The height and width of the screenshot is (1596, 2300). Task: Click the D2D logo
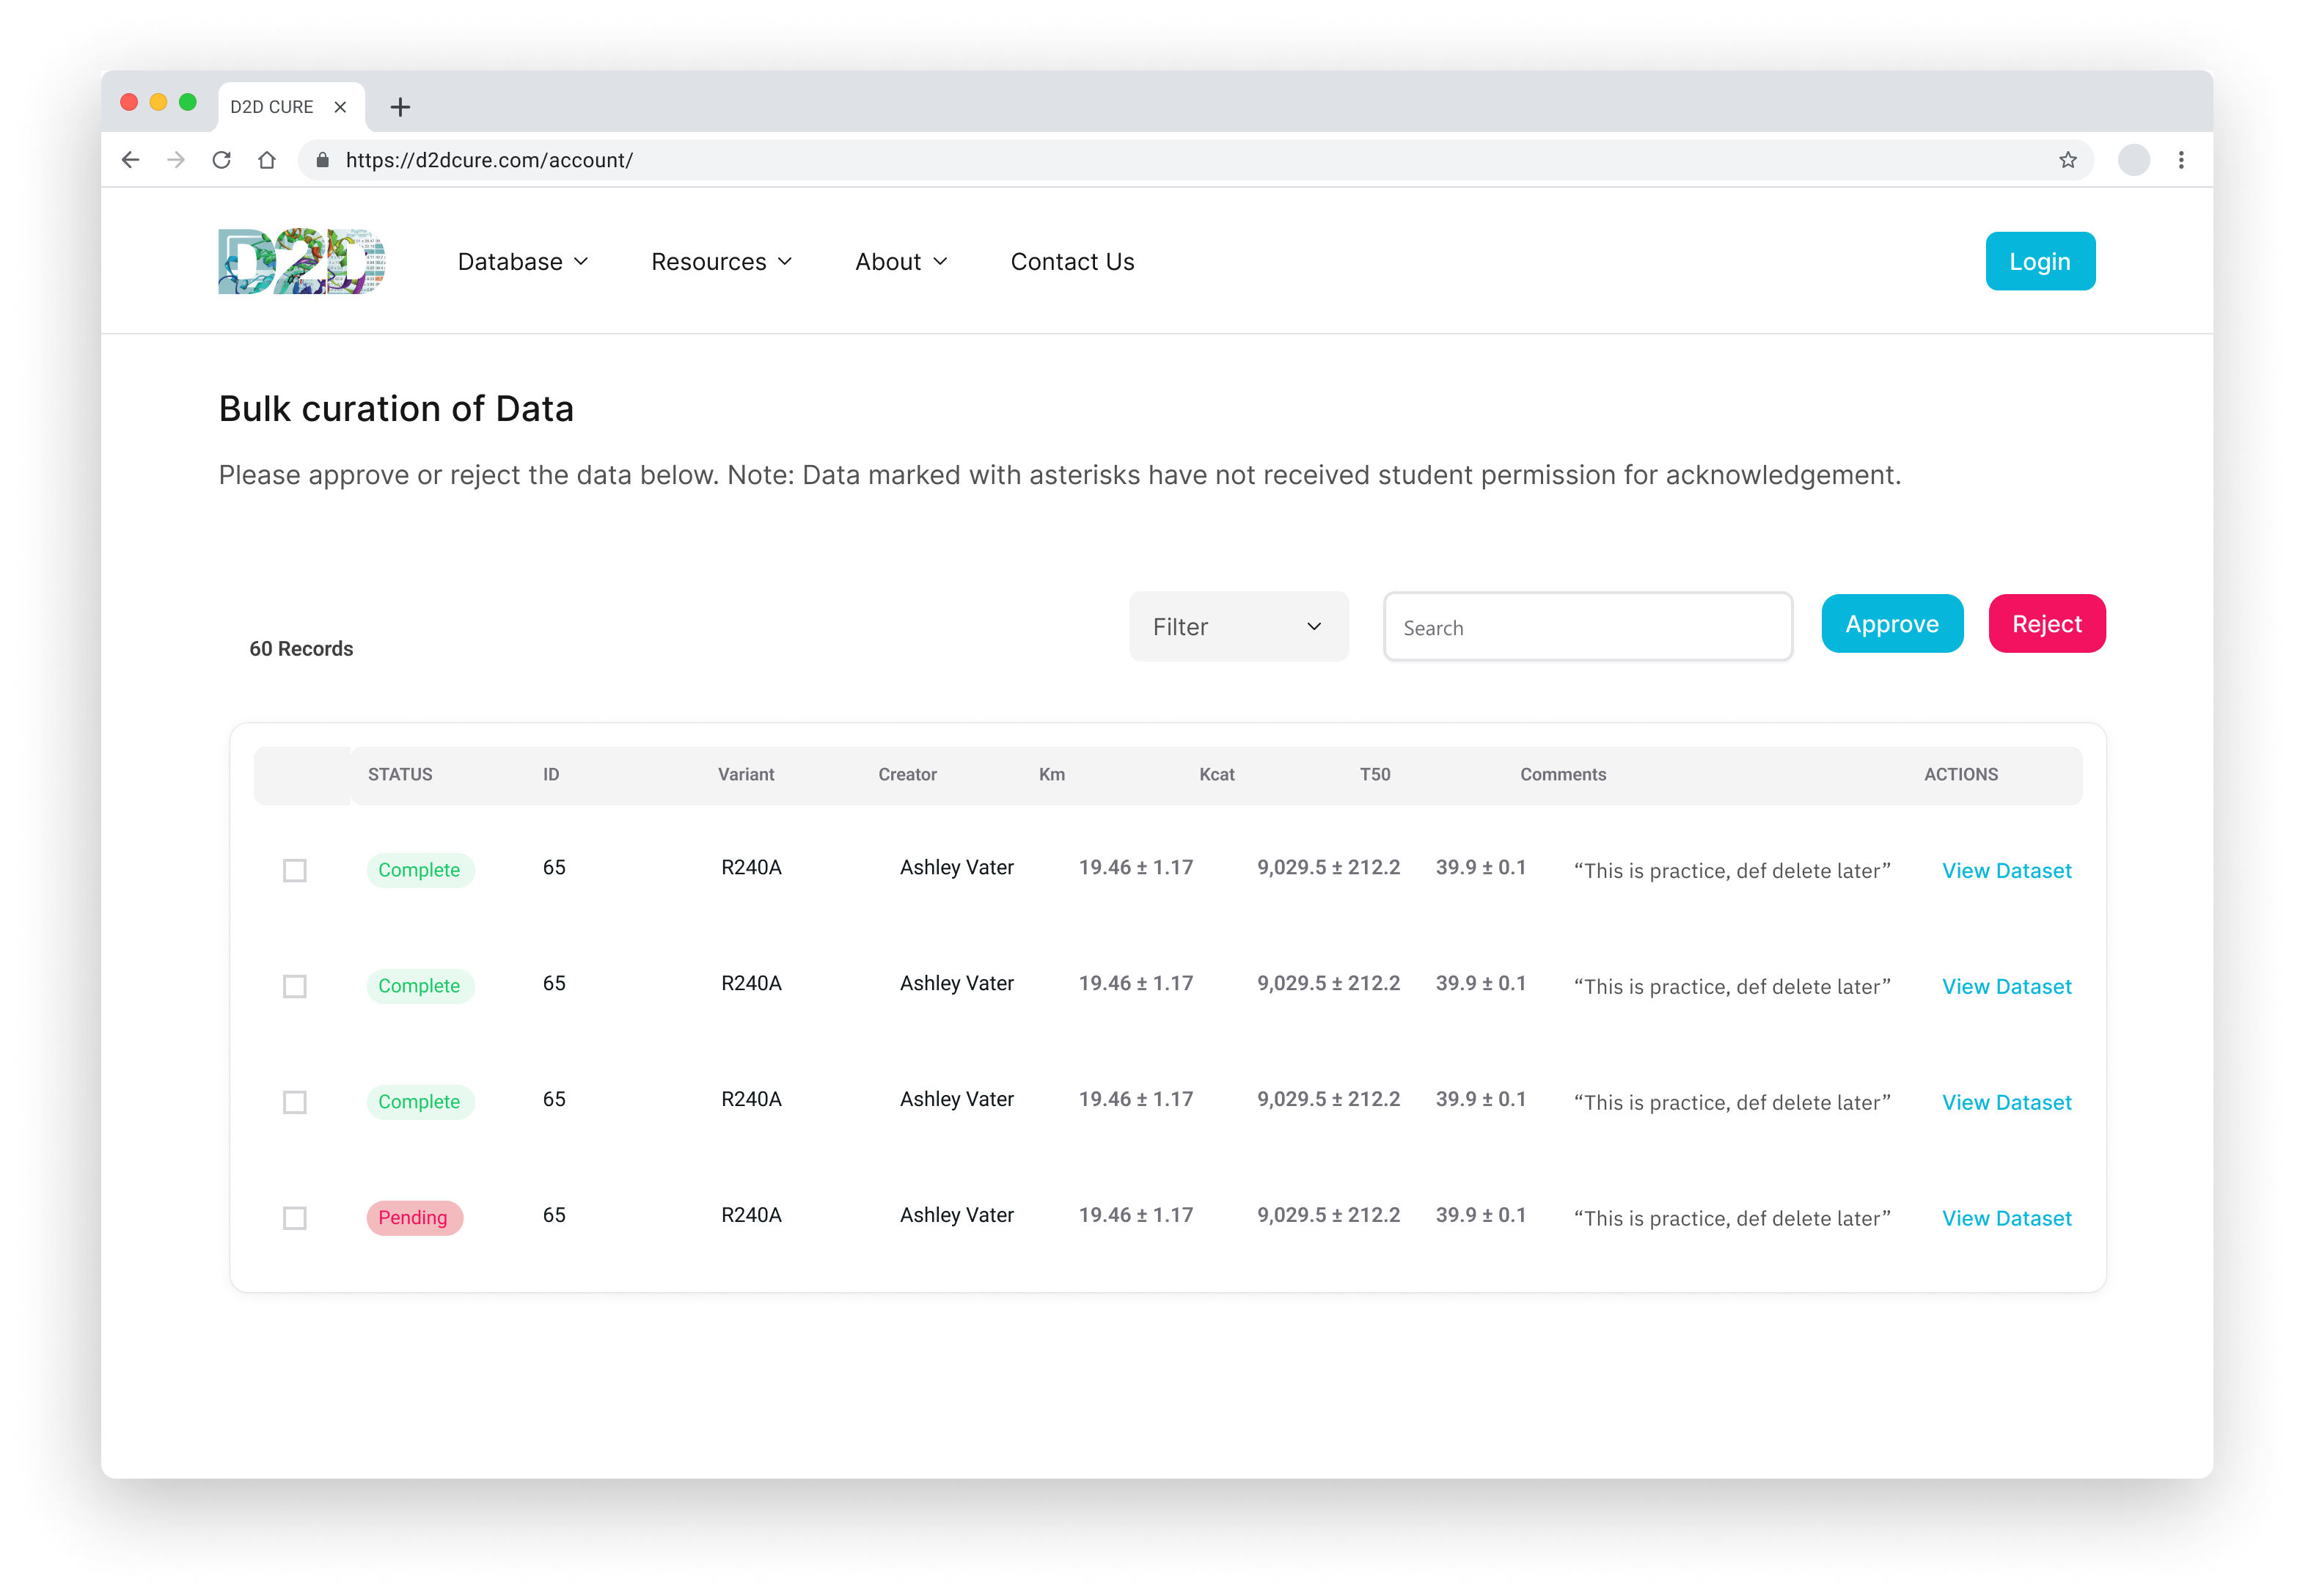pos(301,261)
